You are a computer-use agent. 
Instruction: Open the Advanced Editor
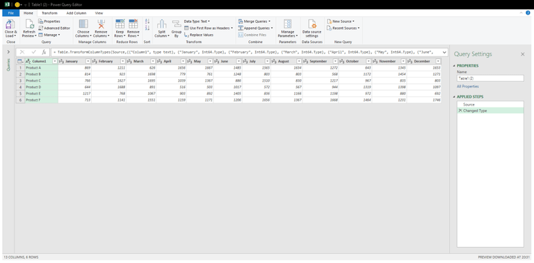point(54,28)
